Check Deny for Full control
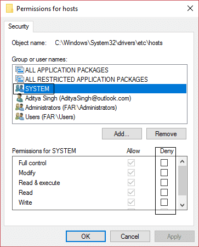Image resolution: width=199 pixels, height=247 pixels. 164,162
